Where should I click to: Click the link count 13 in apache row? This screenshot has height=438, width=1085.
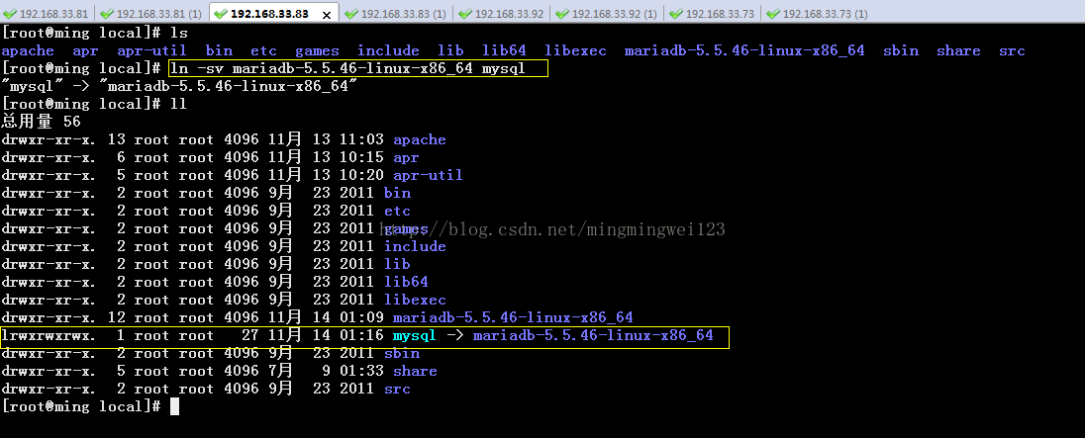(116, 139)
